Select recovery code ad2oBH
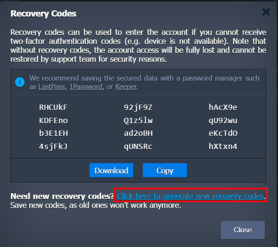The image size is (278, 247). (138, 133)
